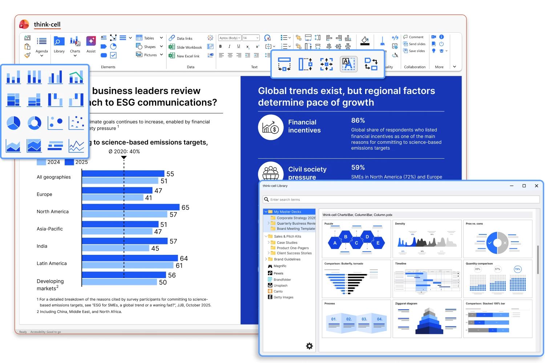Choose the Gantt chart type
The height and width of the screenshot is (363, 545).
tap(55, 146)
